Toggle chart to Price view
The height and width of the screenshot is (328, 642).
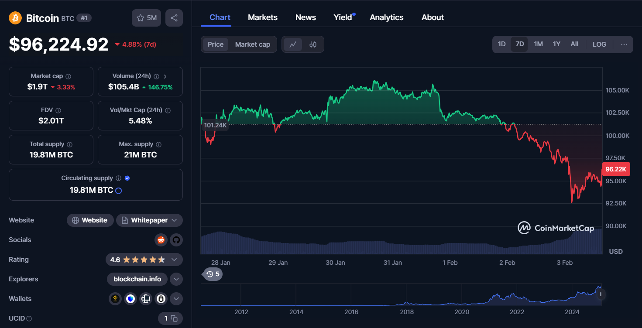pos(216,44)
